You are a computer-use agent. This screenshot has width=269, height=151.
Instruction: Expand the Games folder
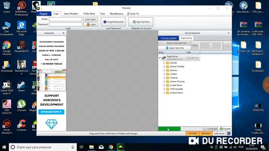click(164, 63)
